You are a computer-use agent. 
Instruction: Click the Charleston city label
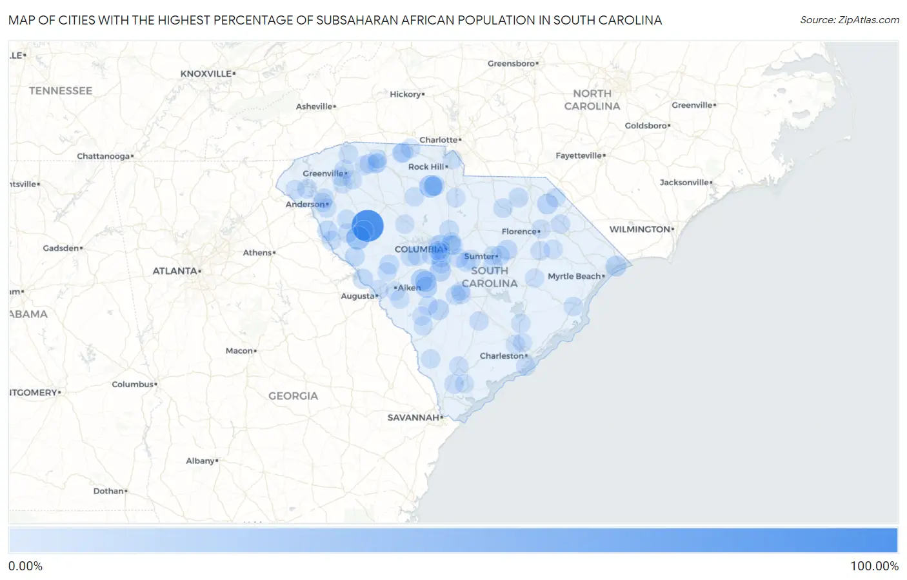[x=503, y=356]
